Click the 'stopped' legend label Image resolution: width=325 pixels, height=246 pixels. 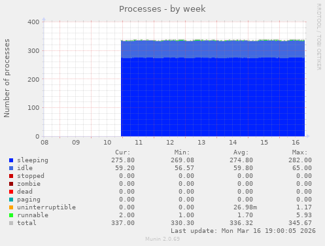pos(31,176)
